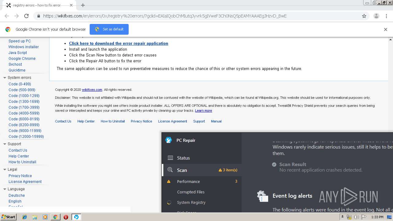This screenshot has height=221, width=393.
Task: Open the footer How to Uninstall link
Action: point(113,121)
